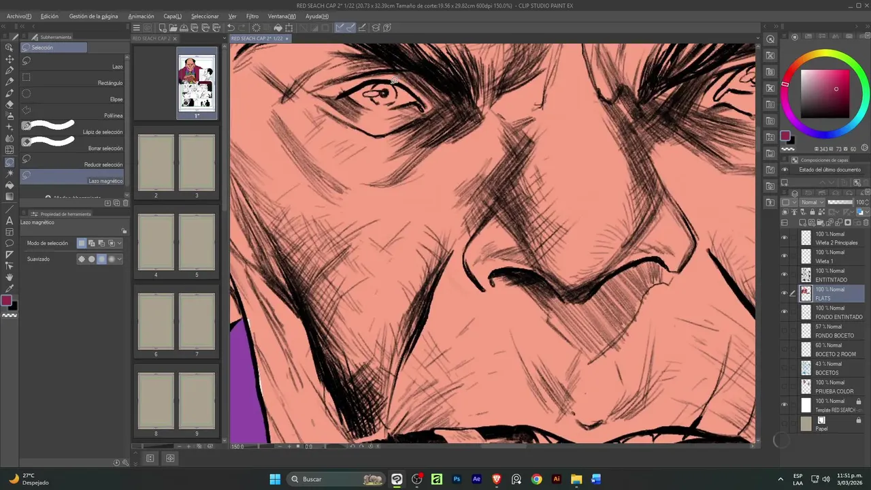Choose the Lápiz de selección sub tool
This screenshot has width=871, height=490.
coord(72,129)
